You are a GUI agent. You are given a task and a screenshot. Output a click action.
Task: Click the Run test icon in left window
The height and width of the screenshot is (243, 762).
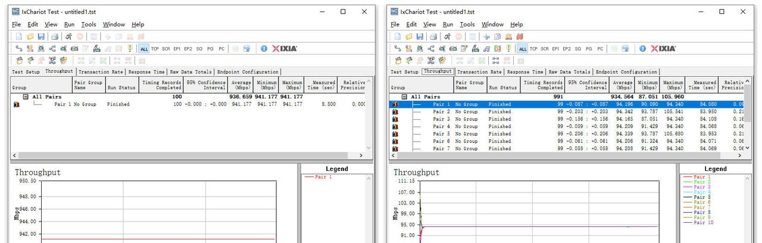pos(69,37)
